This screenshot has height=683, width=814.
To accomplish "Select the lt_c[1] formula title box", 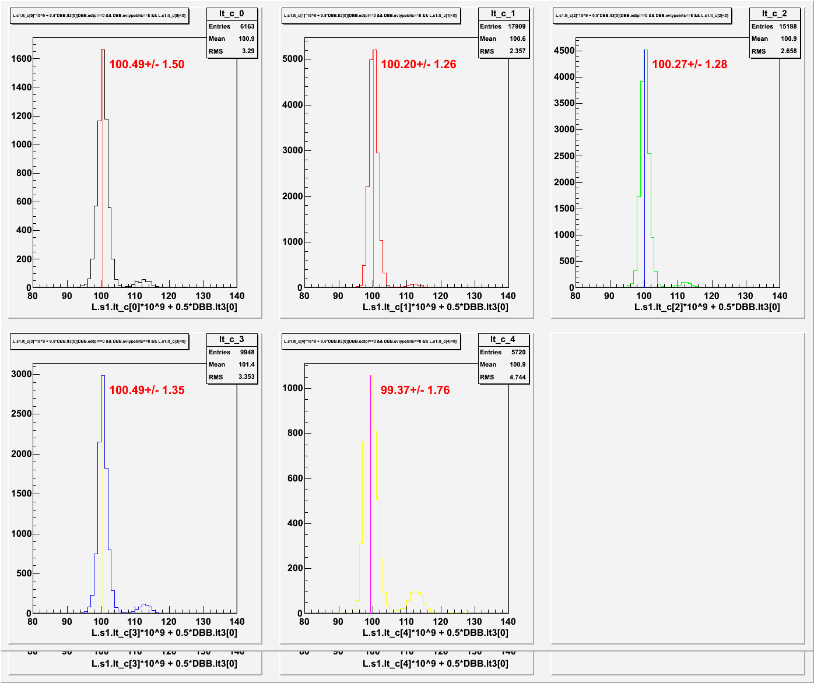I will (371, 16).
